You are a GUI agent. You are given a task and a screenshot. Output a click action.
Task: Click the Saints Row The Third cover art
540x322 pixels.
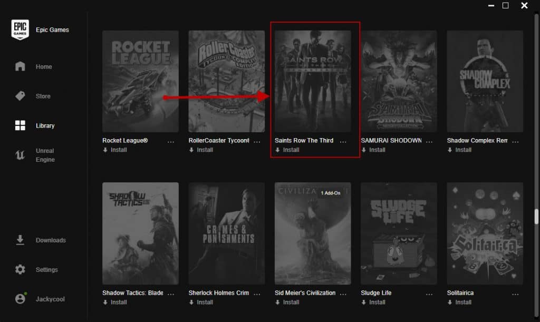pyautogui.click(x=313, y=81)
